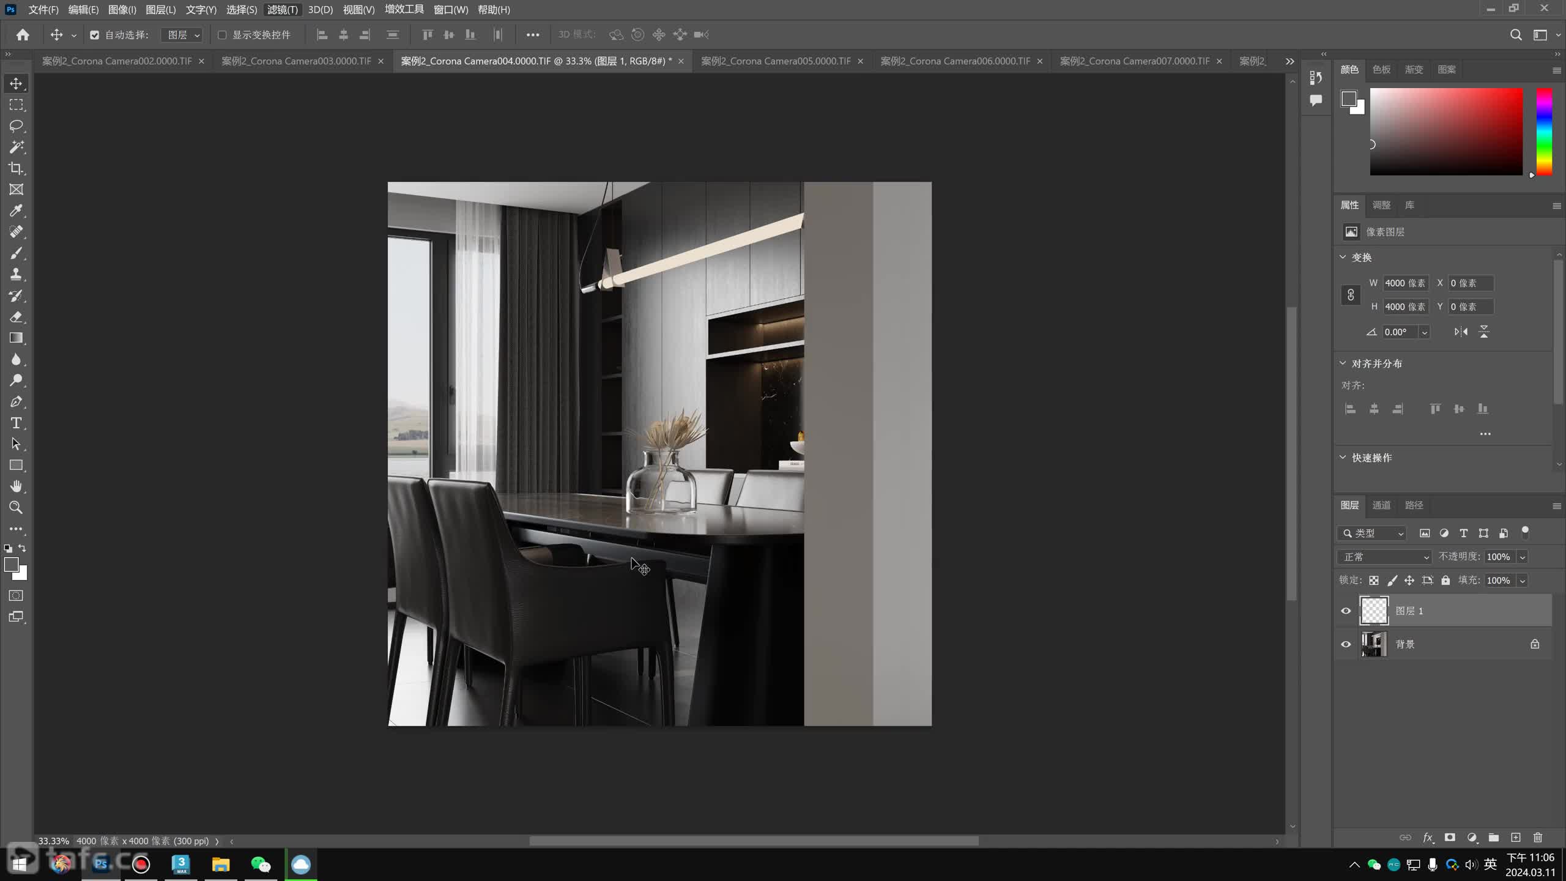Click the hue spectrum slider
1566x881 pixels.
click(1545, 132)
